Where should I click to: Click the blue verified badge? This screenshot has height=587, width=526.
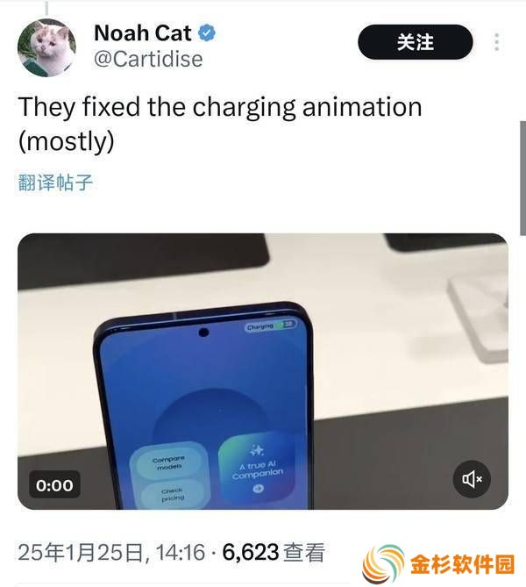207,33
